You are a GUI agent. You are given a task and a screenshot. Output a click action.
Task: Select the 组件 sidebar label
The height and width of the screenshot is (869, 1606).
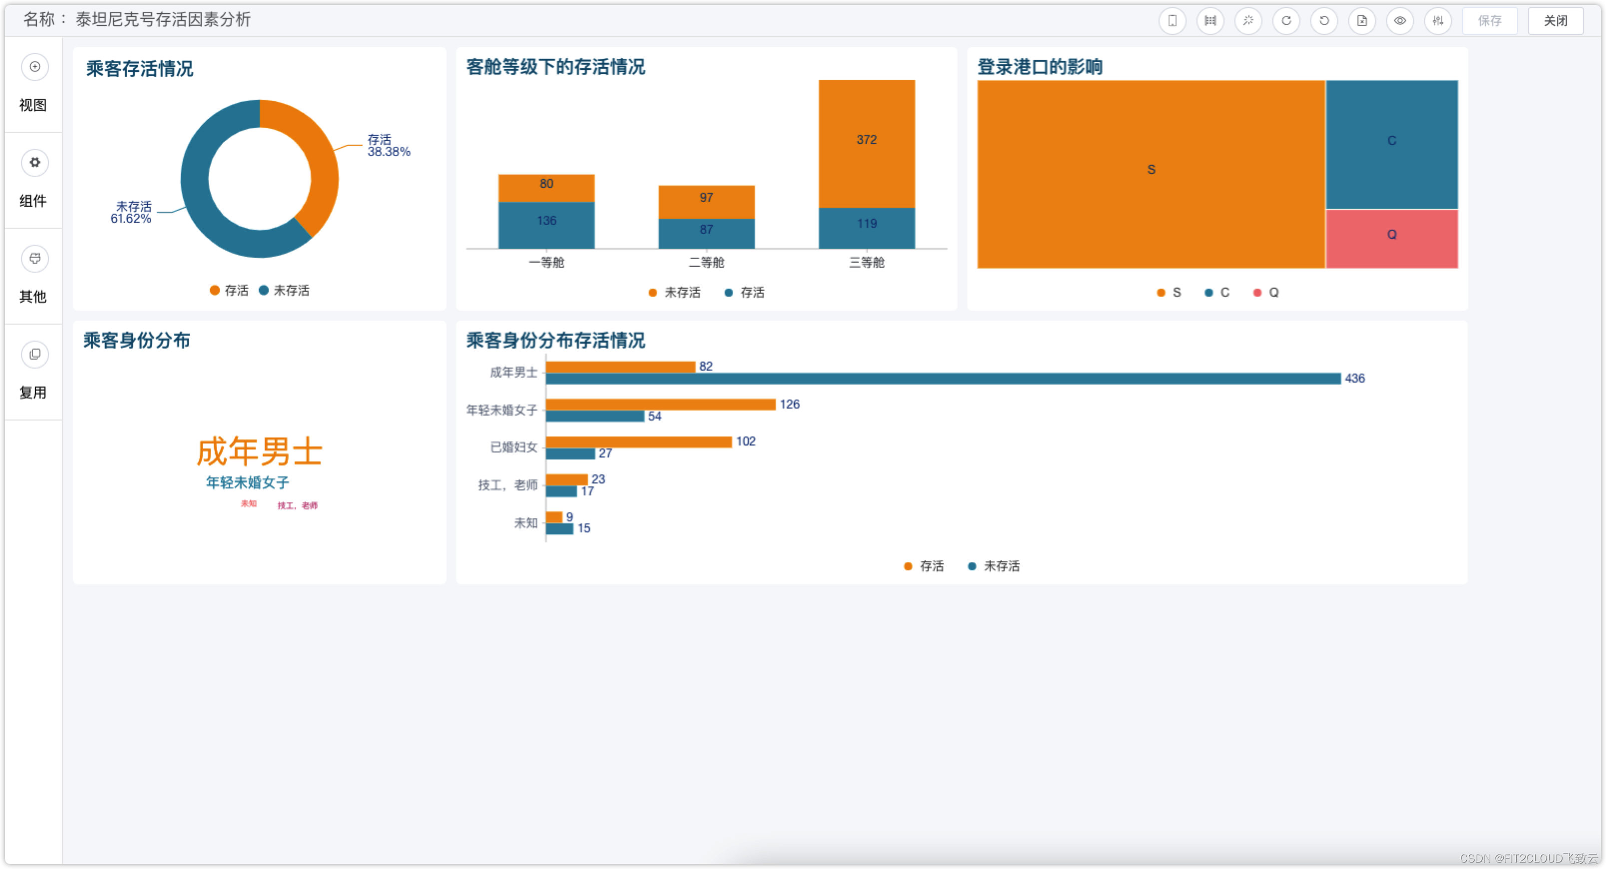33,201
